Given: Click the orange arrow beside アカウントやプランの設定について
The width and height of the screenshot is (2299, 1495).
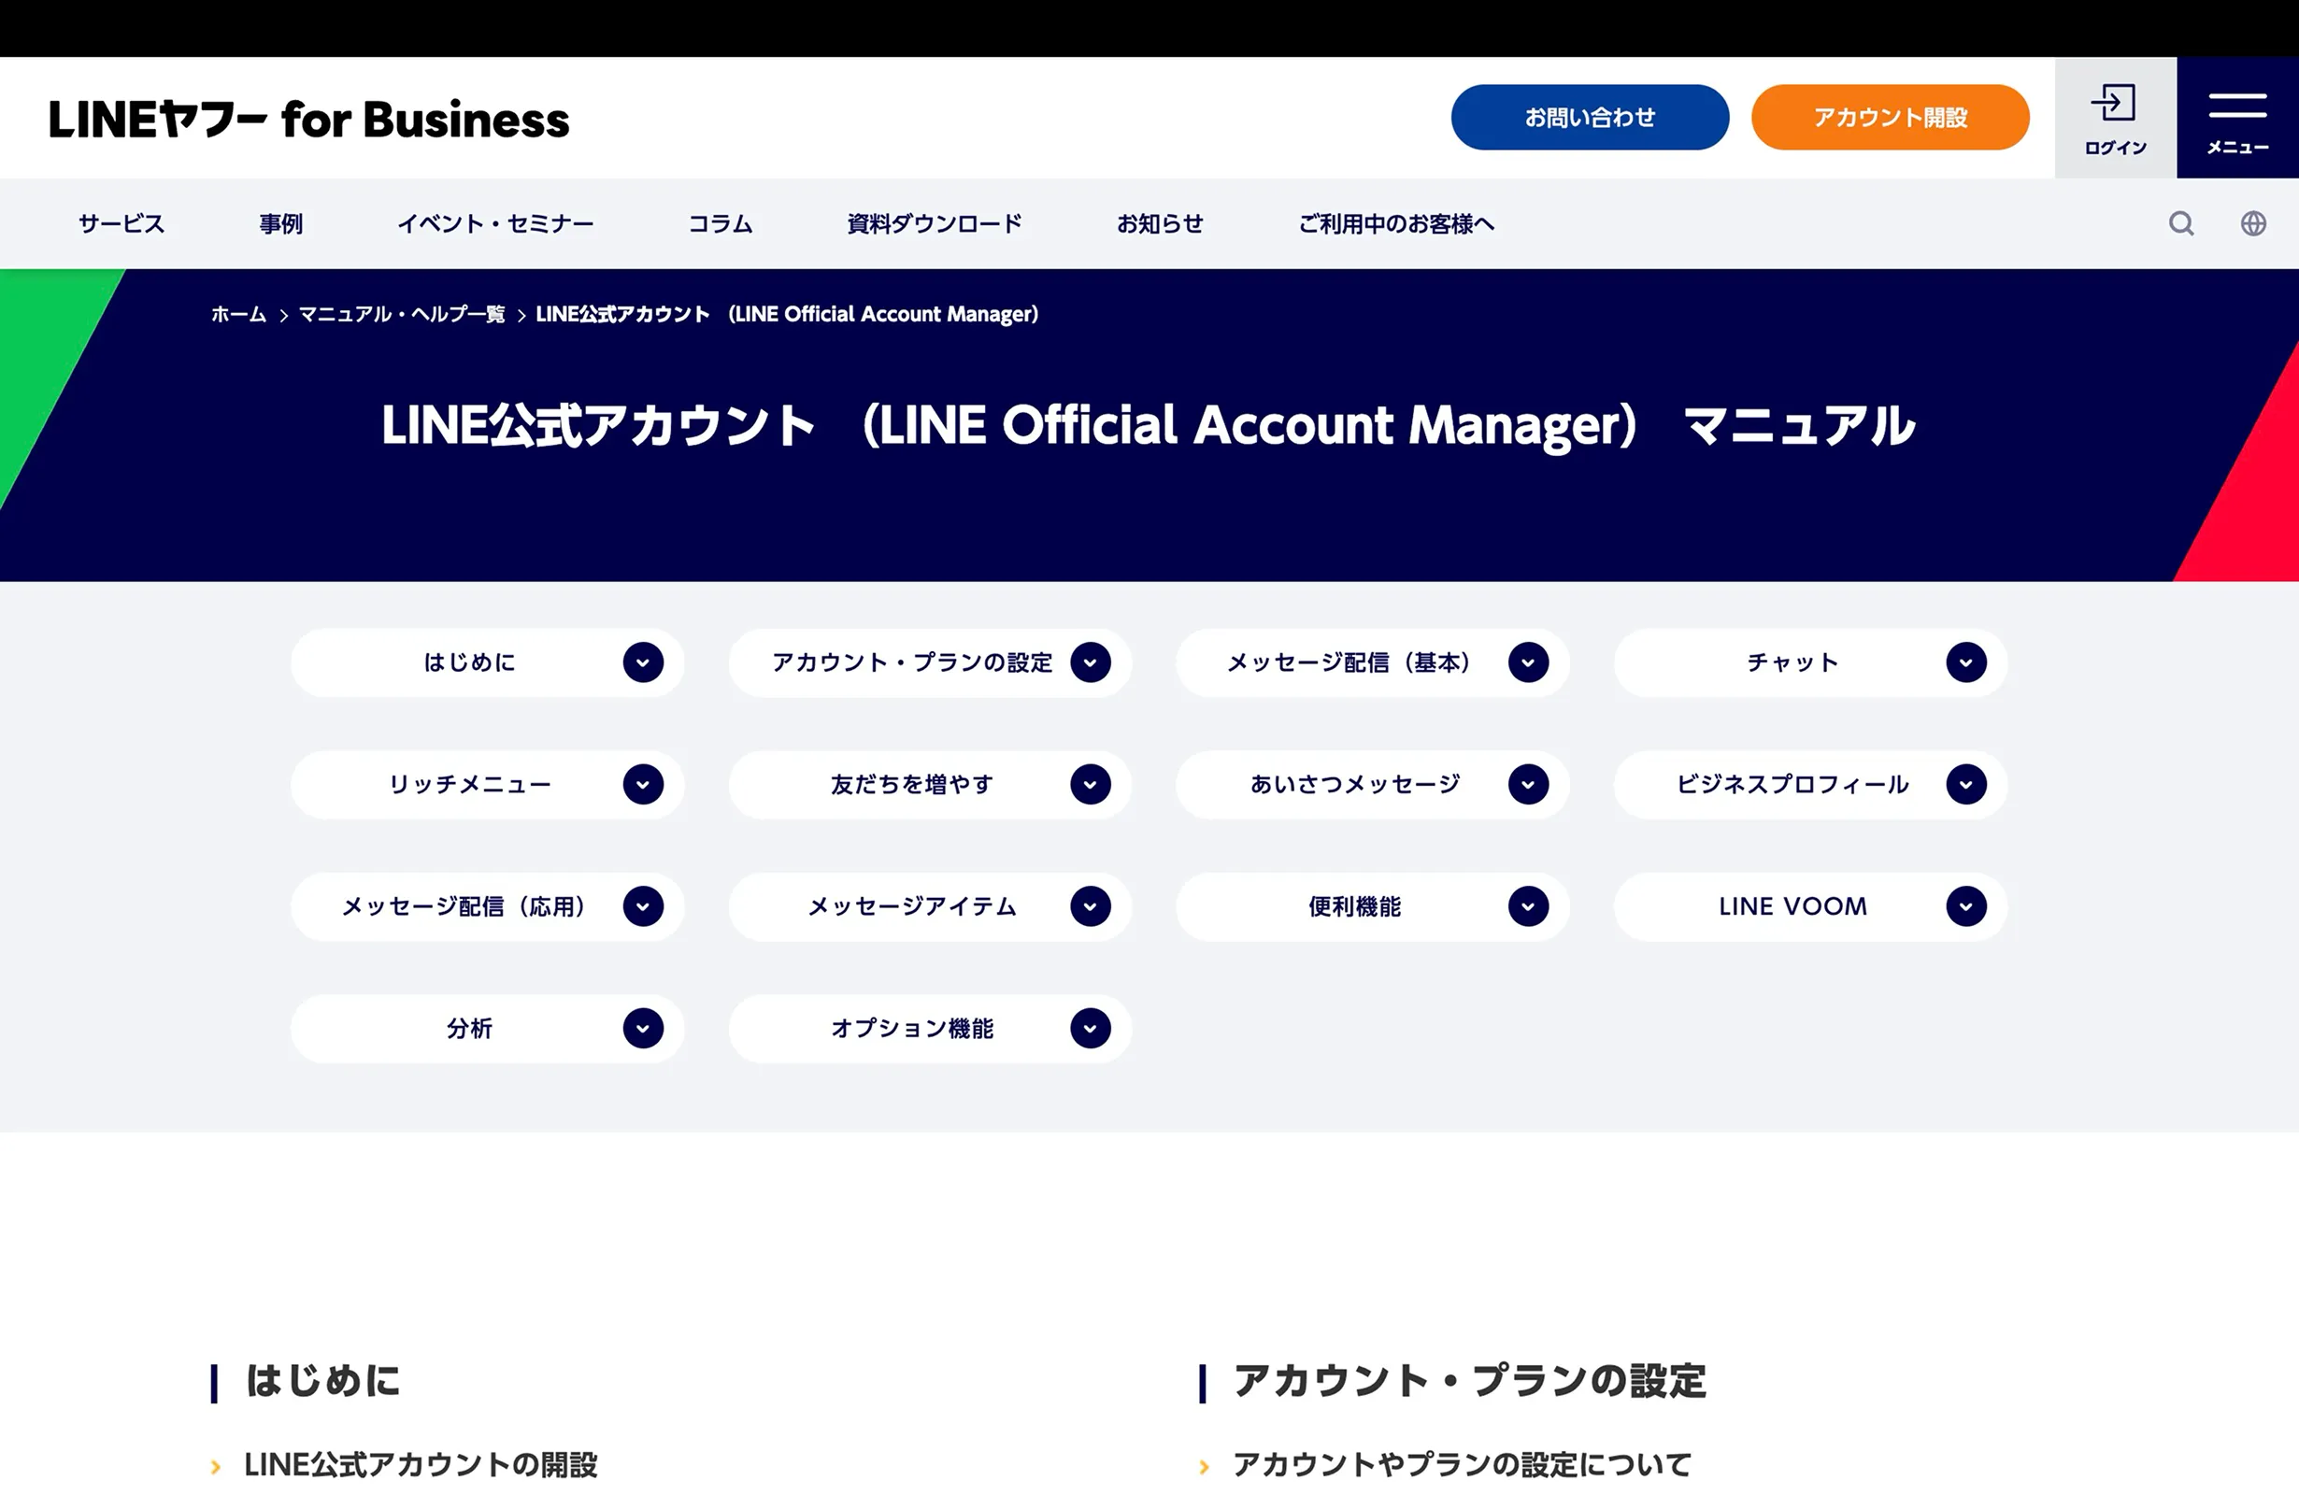Looking at the screenshot, I should pyautogui.click(x=1204, y=1467).
